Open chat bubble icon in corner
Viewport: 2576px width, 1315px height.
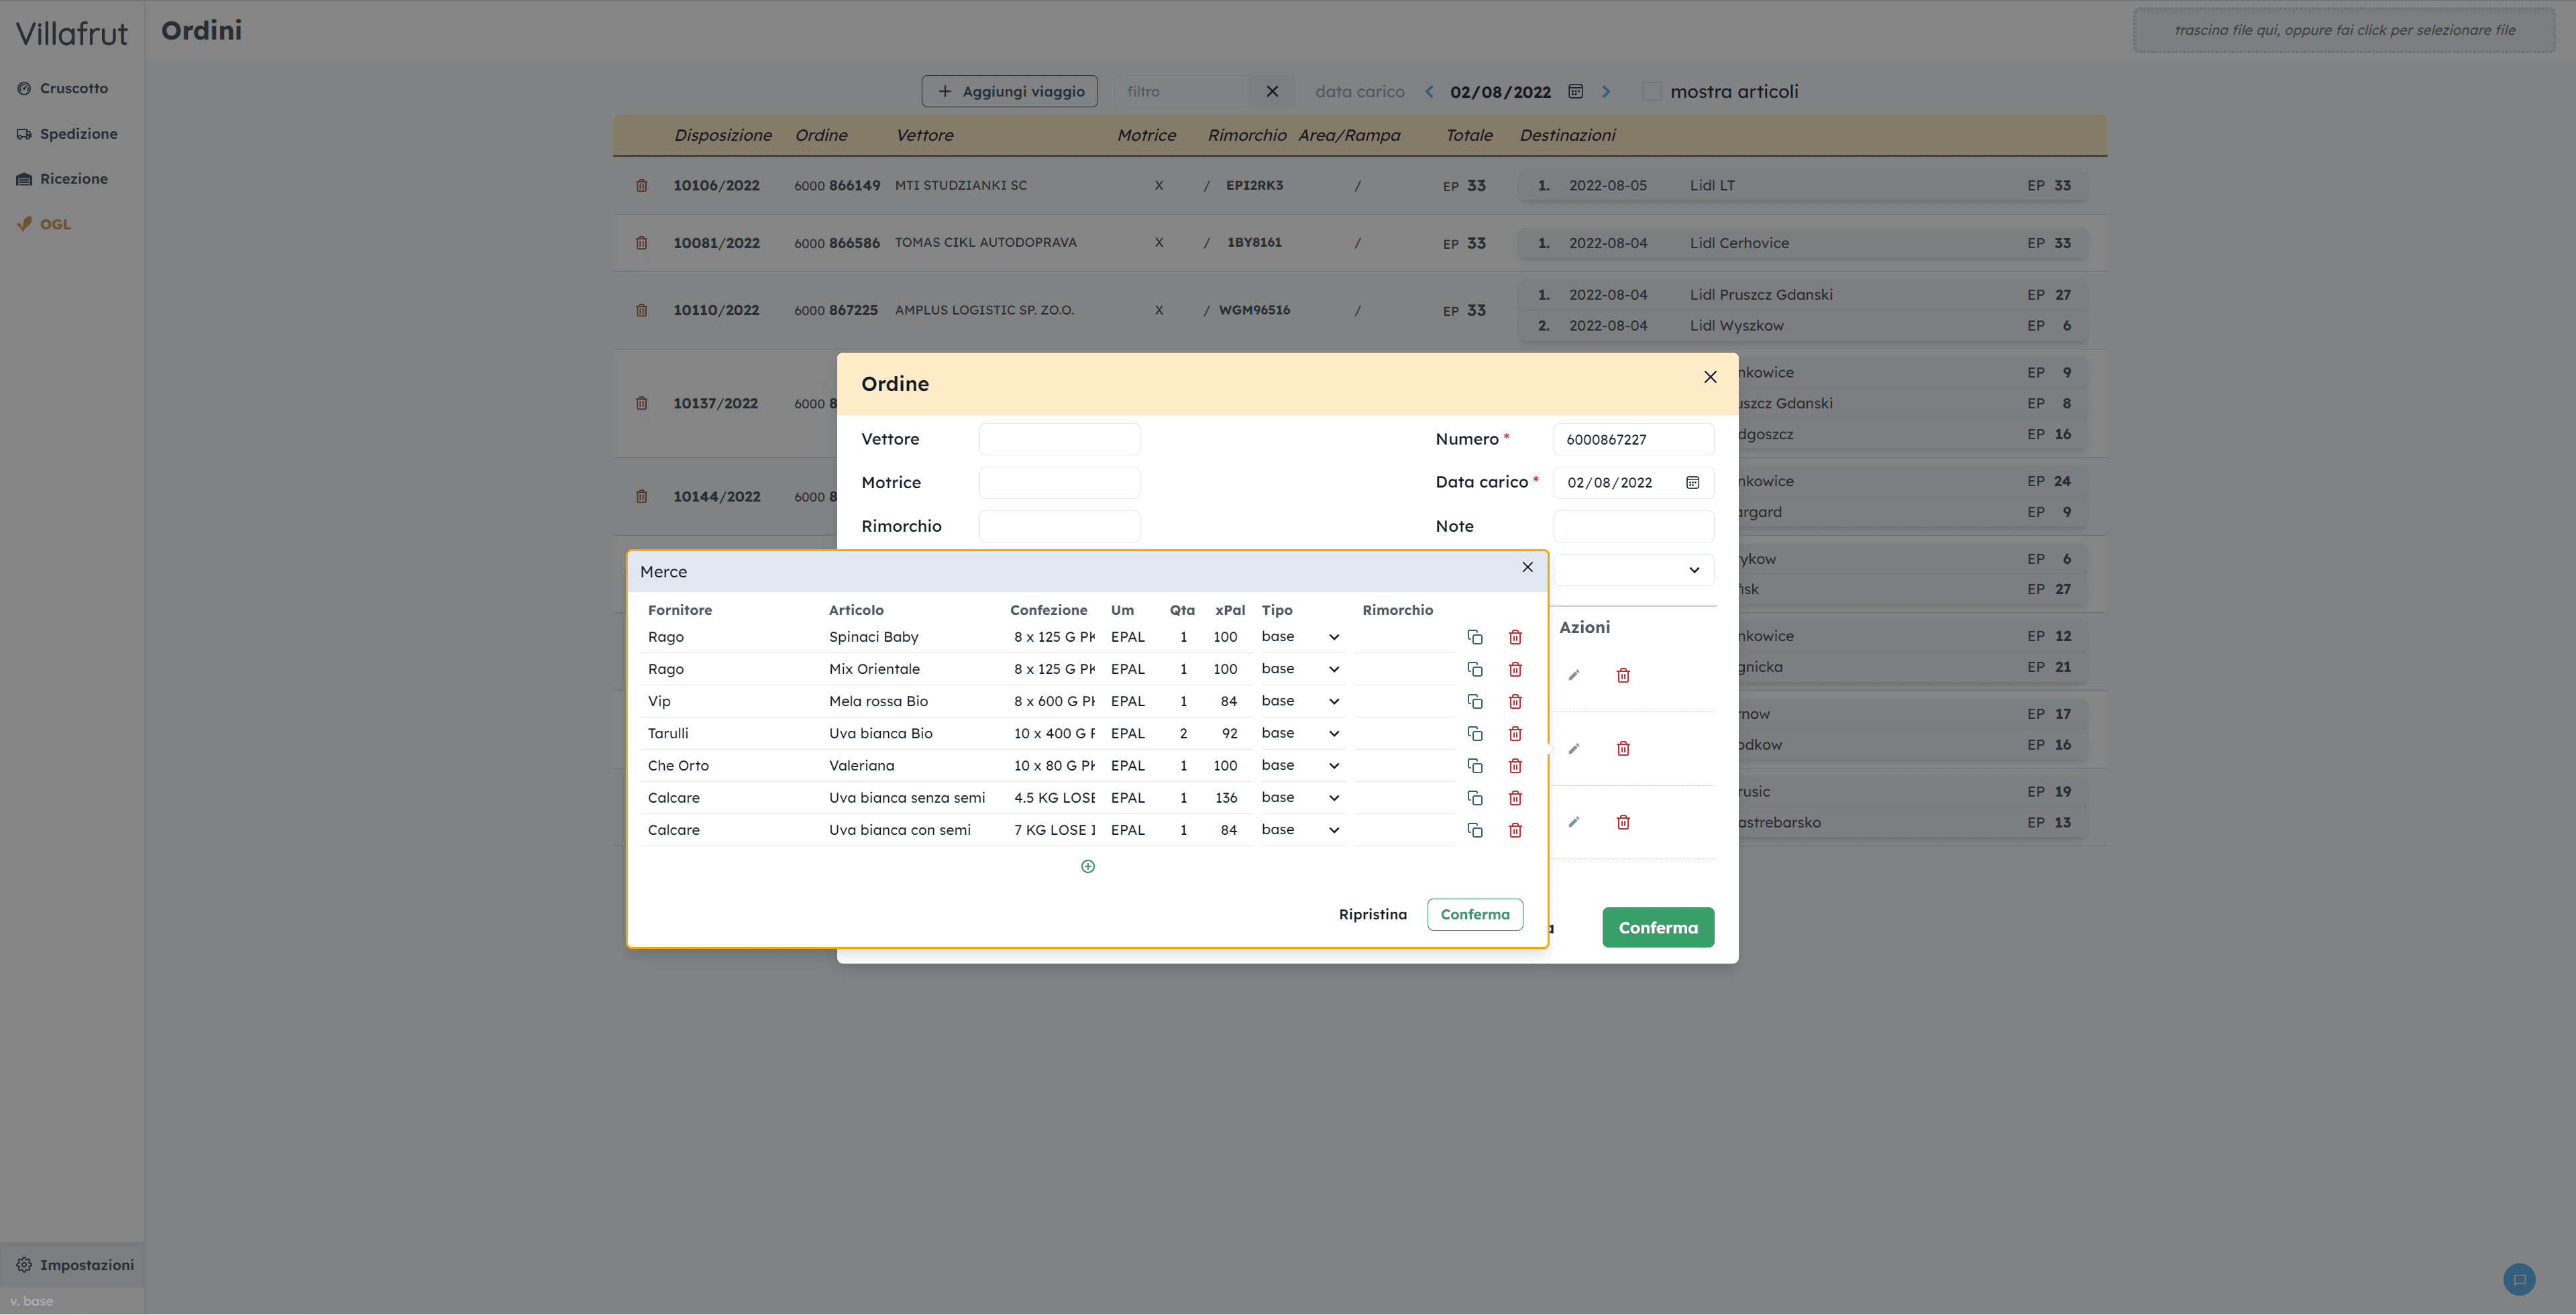point(2519,1279)
